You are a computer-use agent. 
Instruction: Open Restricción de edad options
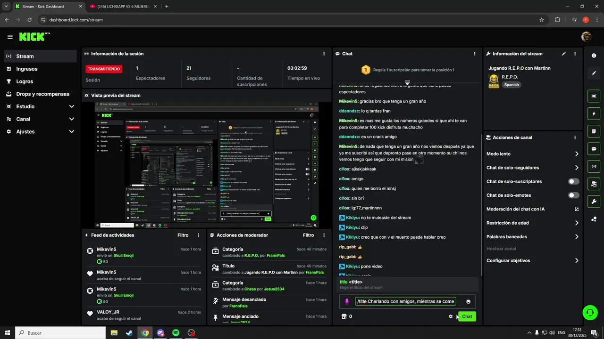(x=533, y=223)
